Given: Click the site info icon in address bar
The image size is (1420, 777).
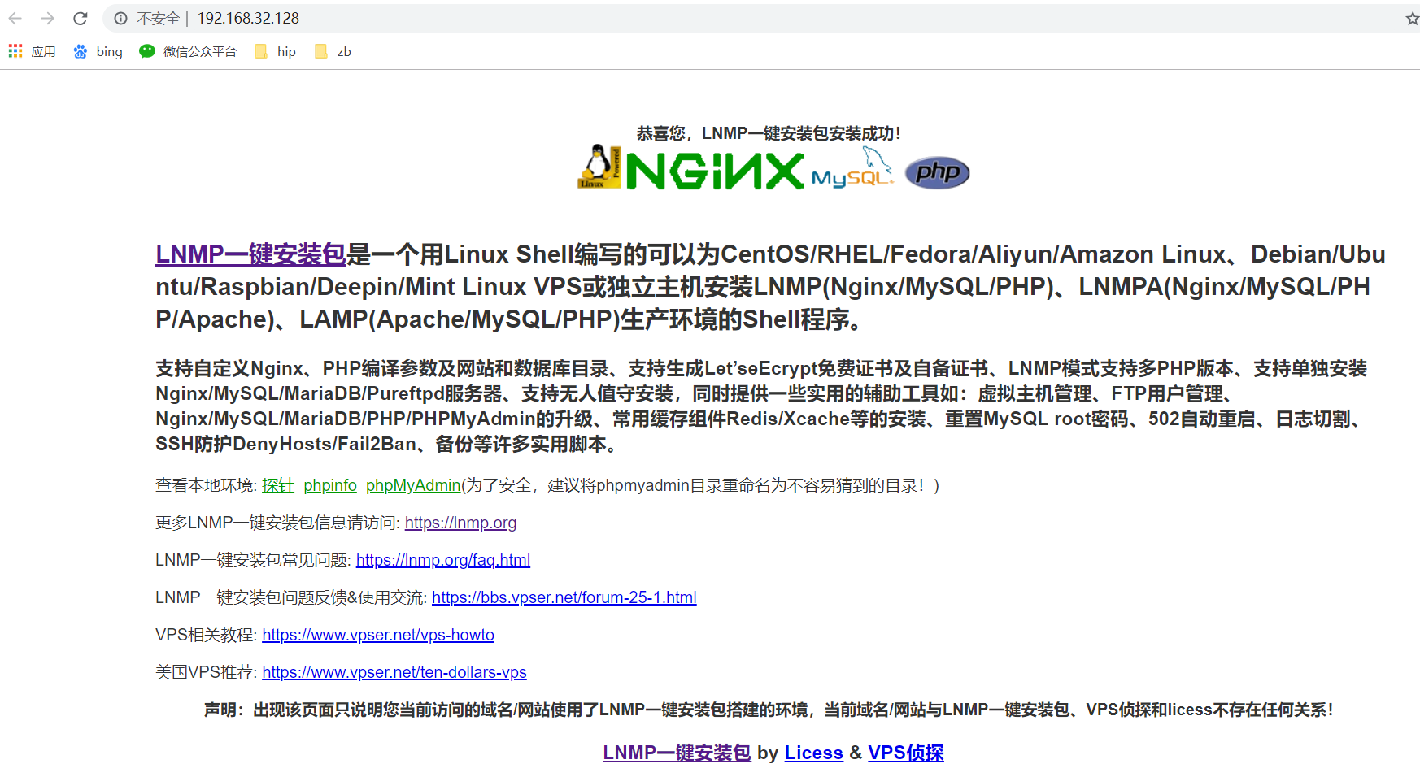Looking at the screenshot, I should coord(121,18).
